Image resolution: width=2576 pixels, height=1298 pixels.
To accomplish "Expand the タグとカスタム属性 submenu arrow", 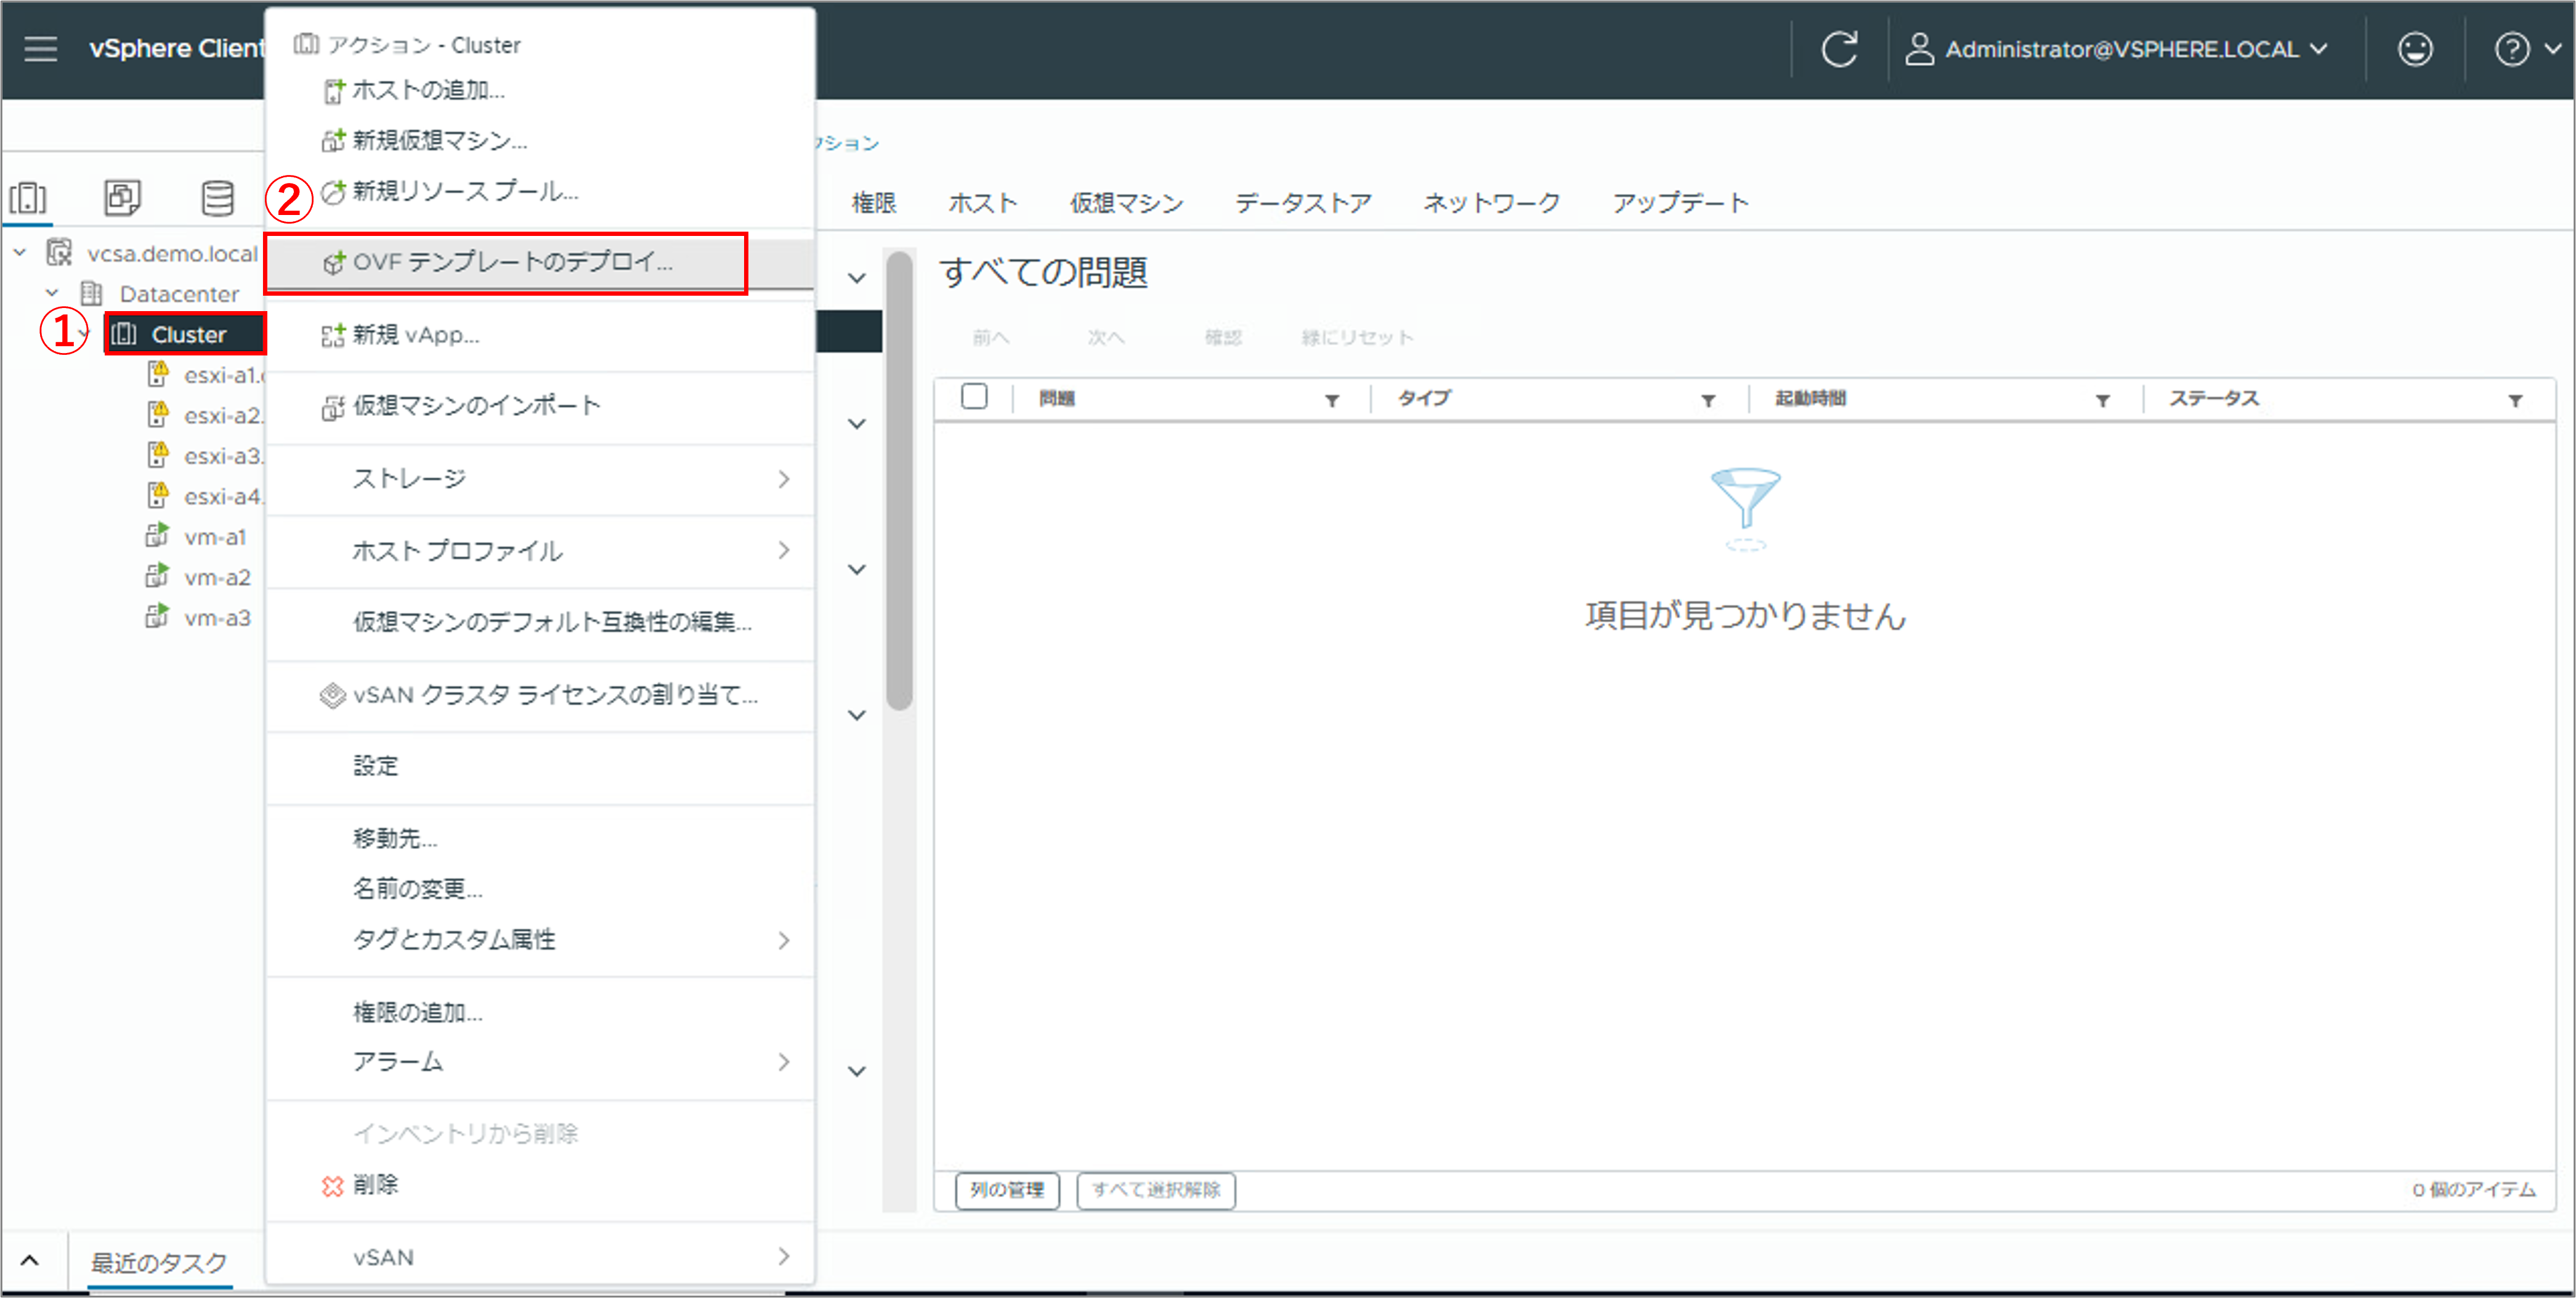I will [784, 940].
